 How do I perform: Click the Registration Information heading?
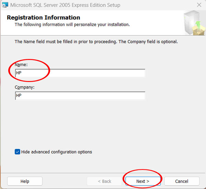click(x=44, y=17)
